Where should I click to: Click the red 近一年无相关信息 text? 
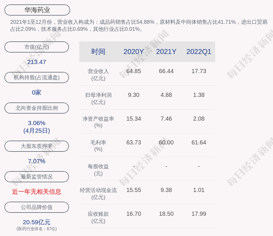pos(37,192)
